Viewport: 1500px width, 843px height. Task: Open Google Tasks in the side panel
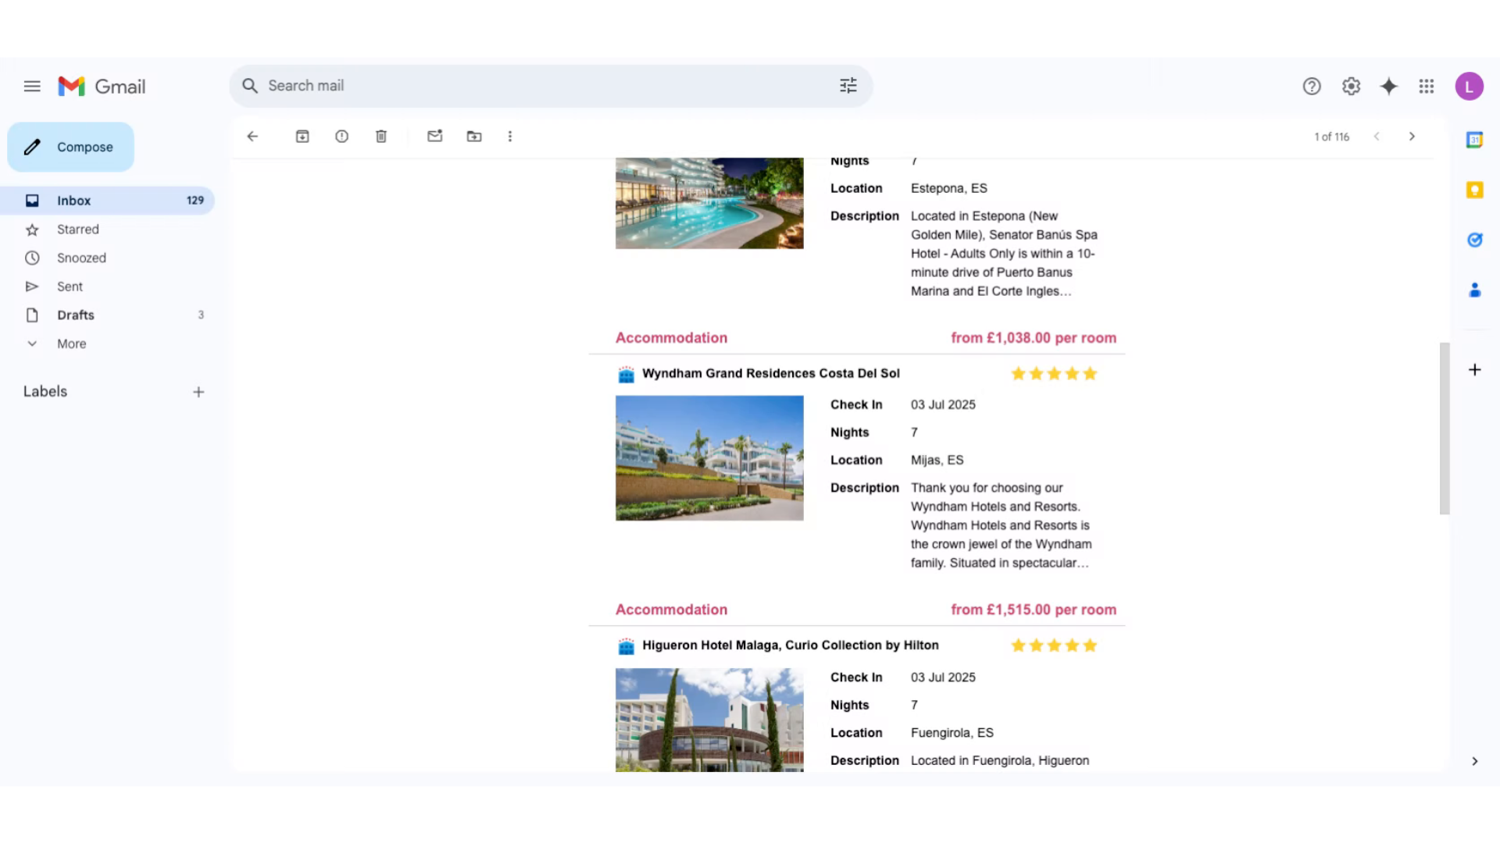point(1474,240)
